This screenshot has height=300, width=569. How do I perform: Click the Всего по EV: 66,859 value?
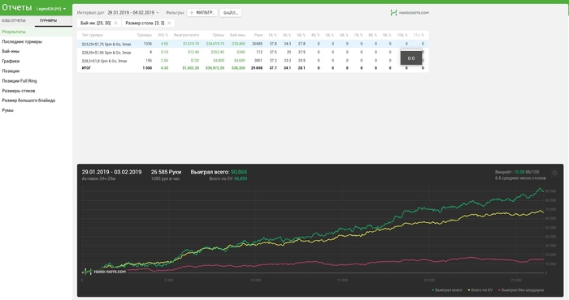[x=228, y=178]
